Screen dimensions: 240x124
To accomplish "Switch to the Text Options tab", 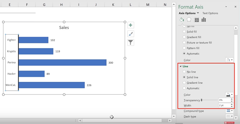I will point(210,13).
